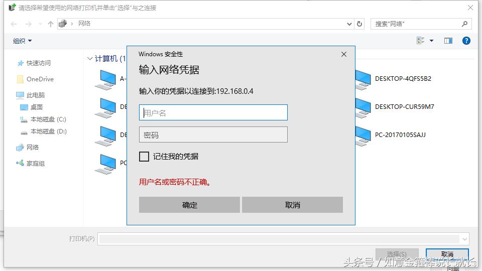Click the network icon in address bar
Viewport: 482px width, 271px height.
pyautogui.click(x=63, y=24)
